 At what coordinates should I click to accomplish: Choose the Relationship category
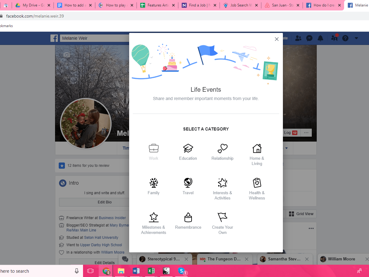coord(222,151)
